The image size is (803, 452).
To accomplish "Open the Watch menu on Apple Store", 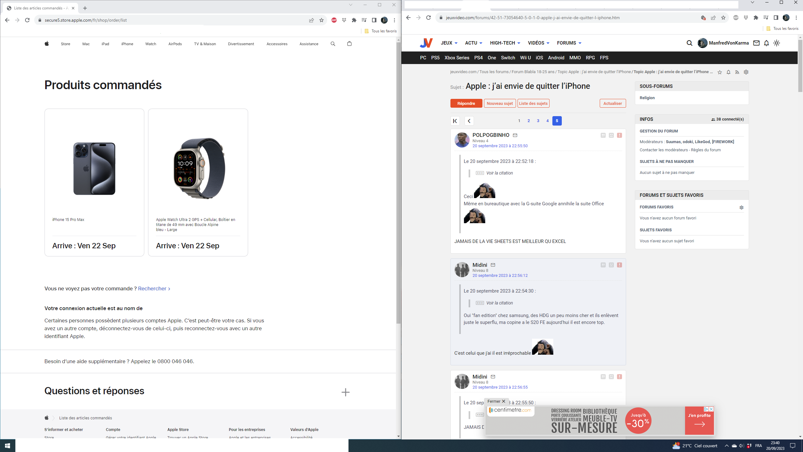I will click(x=151, y=44).
